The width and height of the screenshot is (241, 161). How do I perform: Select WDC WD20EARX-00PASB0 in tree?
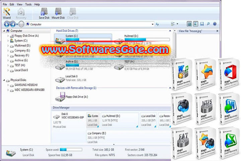click(x=29, y=90)
